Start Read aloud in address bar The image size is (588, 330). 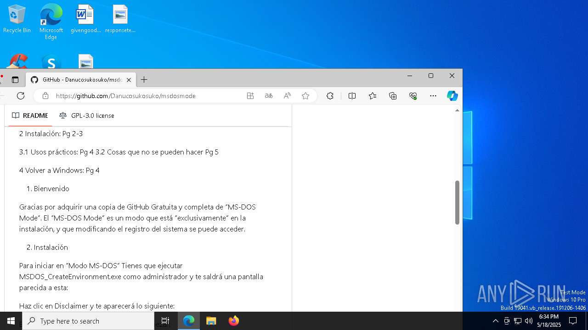click(x=287, y=96)
